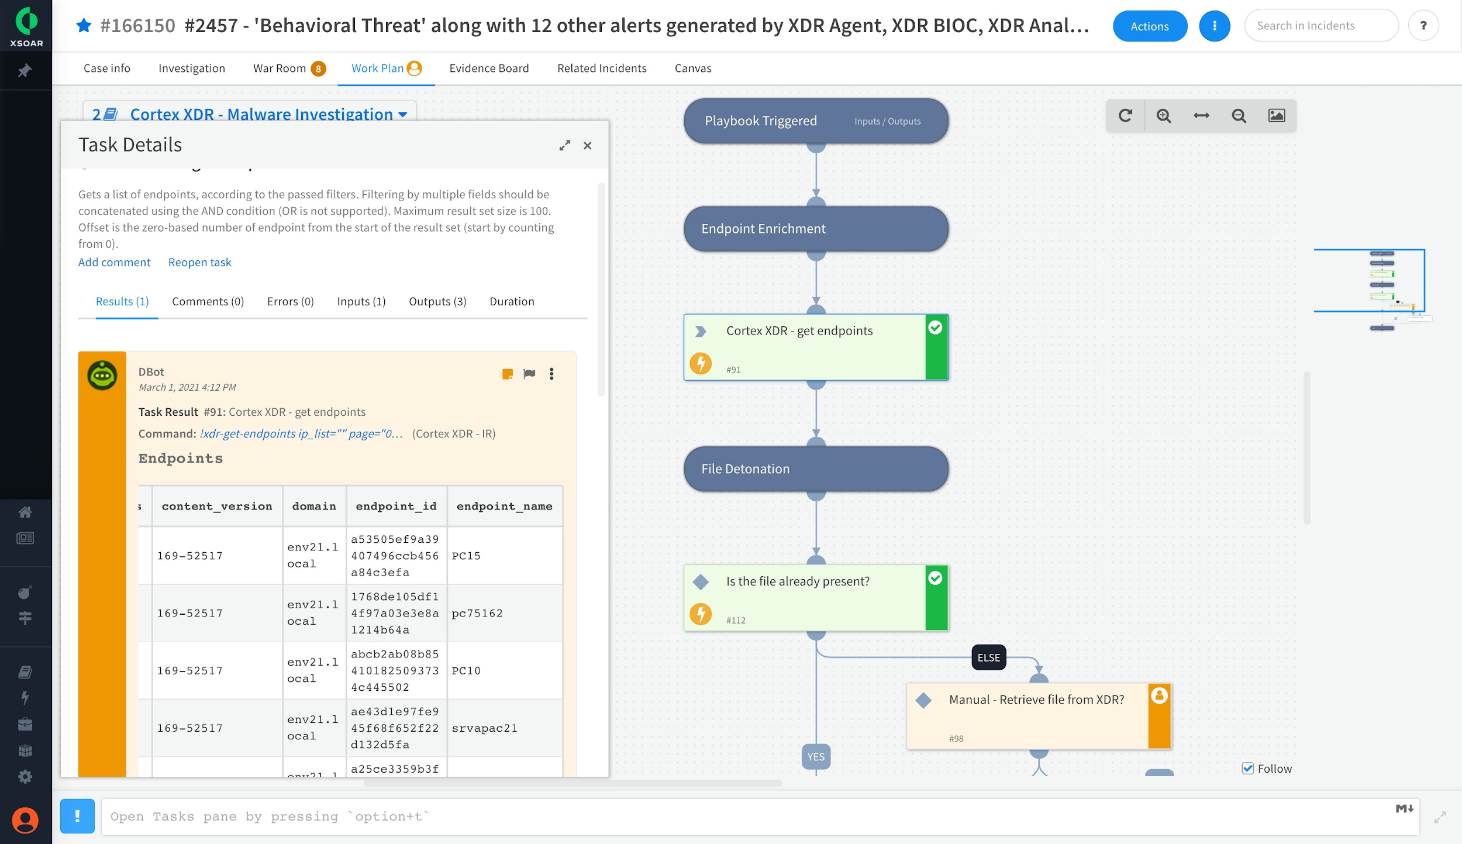1462x844 pixels.
Task: Zoom in on the playbook canvas
Action: (1163, 115)
